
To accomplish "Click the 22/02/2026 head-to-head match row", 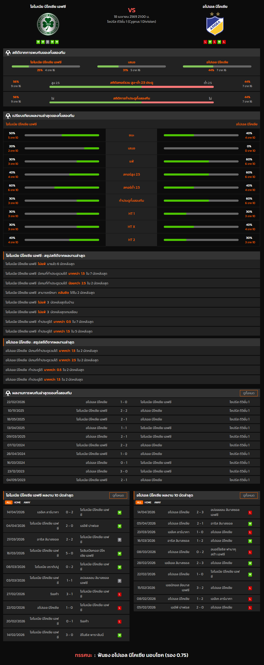I will click(x=131, y=402).
